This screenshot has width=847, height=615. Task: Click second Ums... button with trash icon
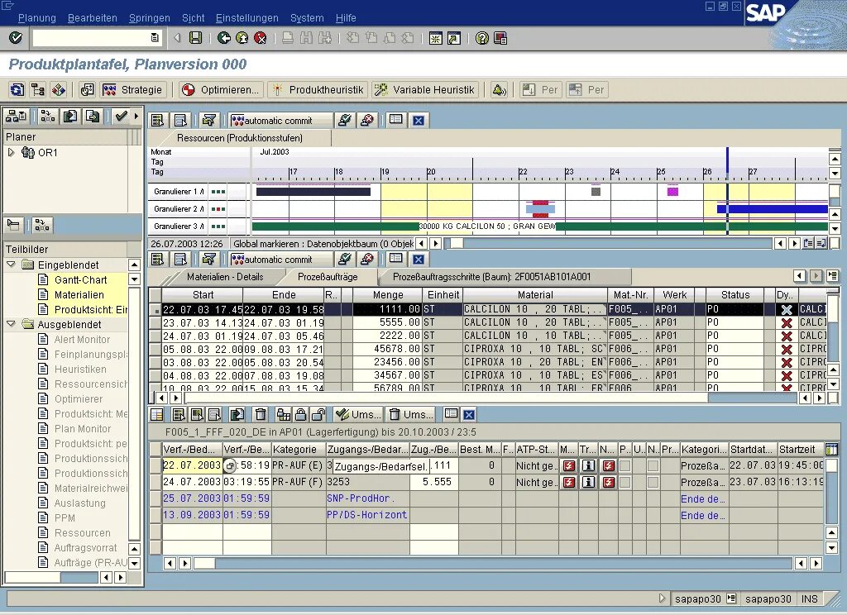412,415
